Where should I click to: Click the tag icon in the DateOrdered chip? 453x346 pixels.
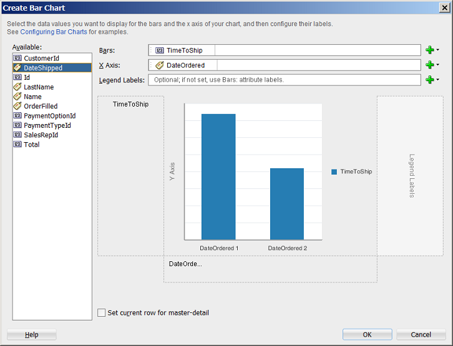(x=160, y=65)
